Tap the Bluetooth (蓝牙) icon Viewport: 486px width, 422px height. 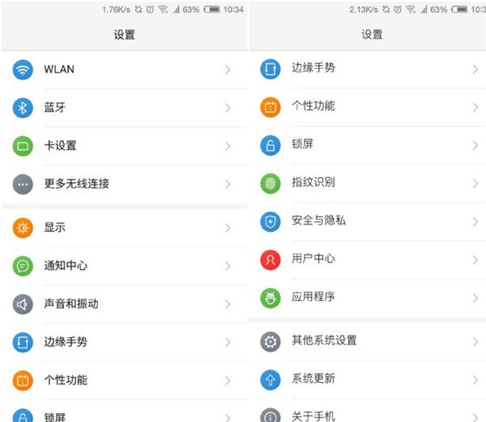(x=23, y=108)
